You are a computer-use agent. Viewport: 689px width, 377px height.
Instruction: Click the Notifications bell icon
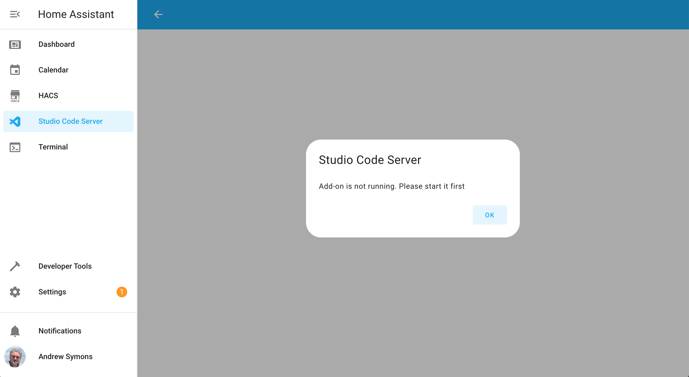(x=15, y=331)
